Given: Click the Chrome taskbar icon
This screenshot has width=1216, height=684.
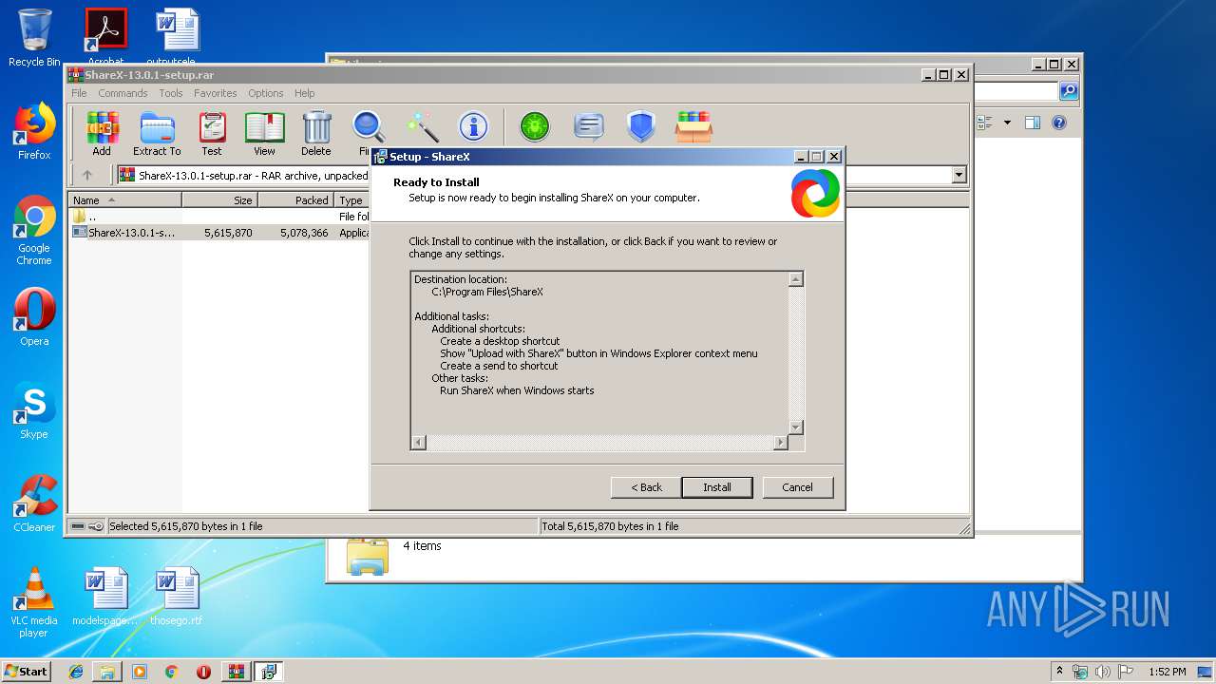Looking at the screenshot, I should (x=171, y=672).
